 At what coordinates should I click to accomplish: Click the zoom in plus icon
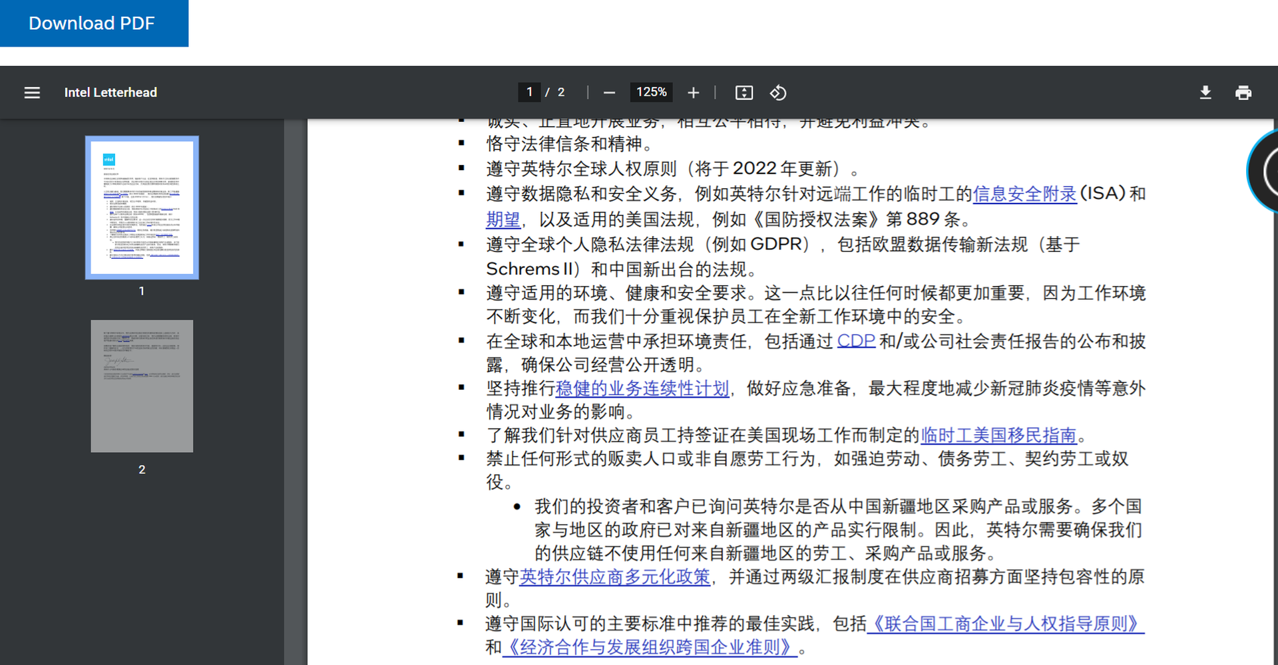tap(693, 92)
